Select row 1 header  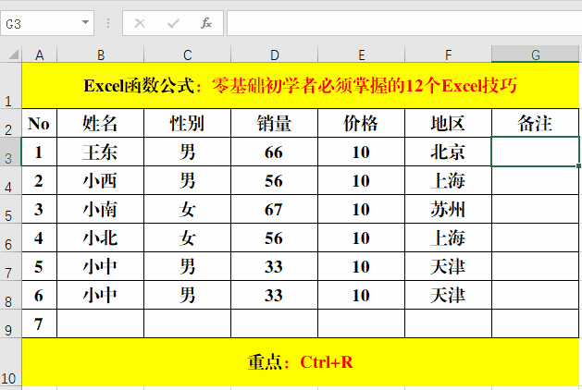pyautogui.click(x=11, y=86)
